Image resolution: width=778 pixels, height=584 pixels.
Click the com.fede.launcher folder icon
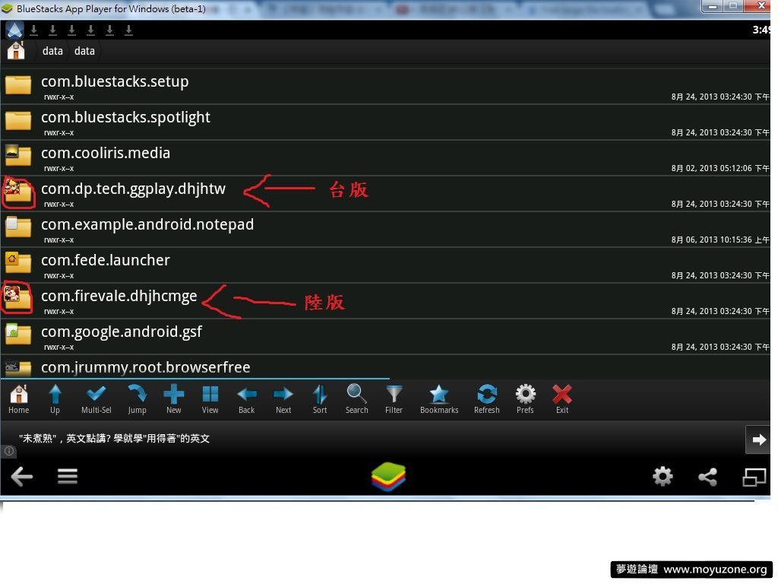18,262
